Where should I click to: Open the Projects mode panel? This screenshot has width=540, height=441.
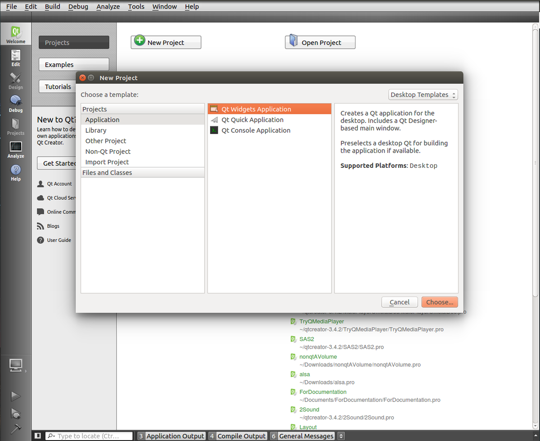pos(16,126)
